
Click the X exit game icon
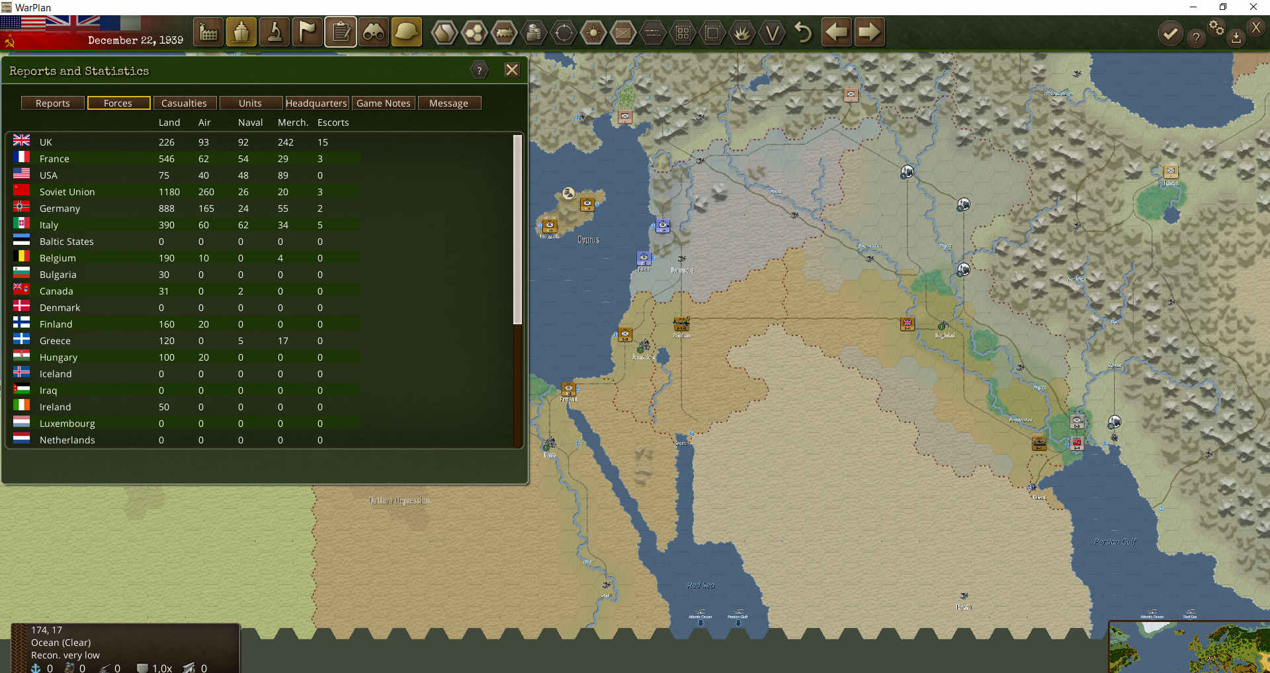tap(1256, 27)
